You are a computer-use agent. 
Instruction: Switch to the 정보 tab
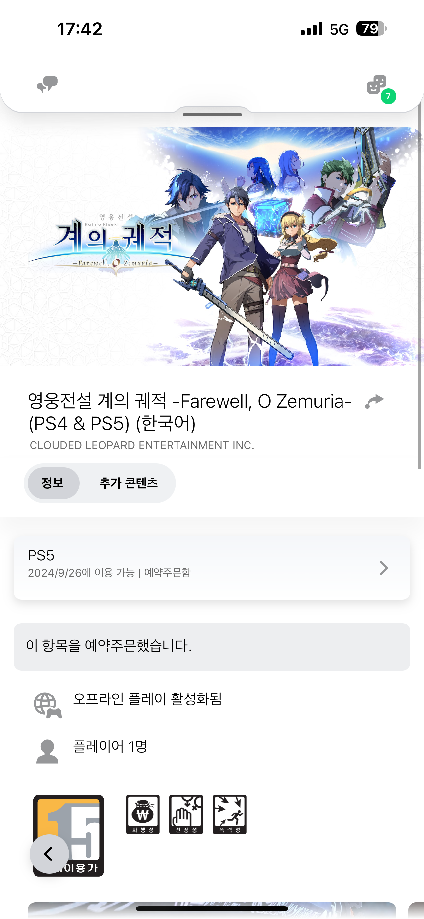53,483
